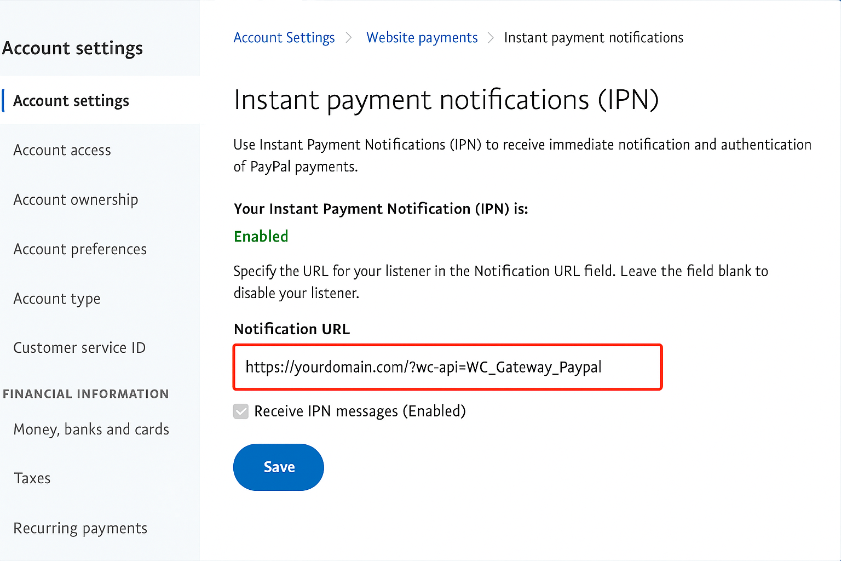Click the highlighted notification URL value
Viewport: 841px width, 561px height.
click(423, 367)
